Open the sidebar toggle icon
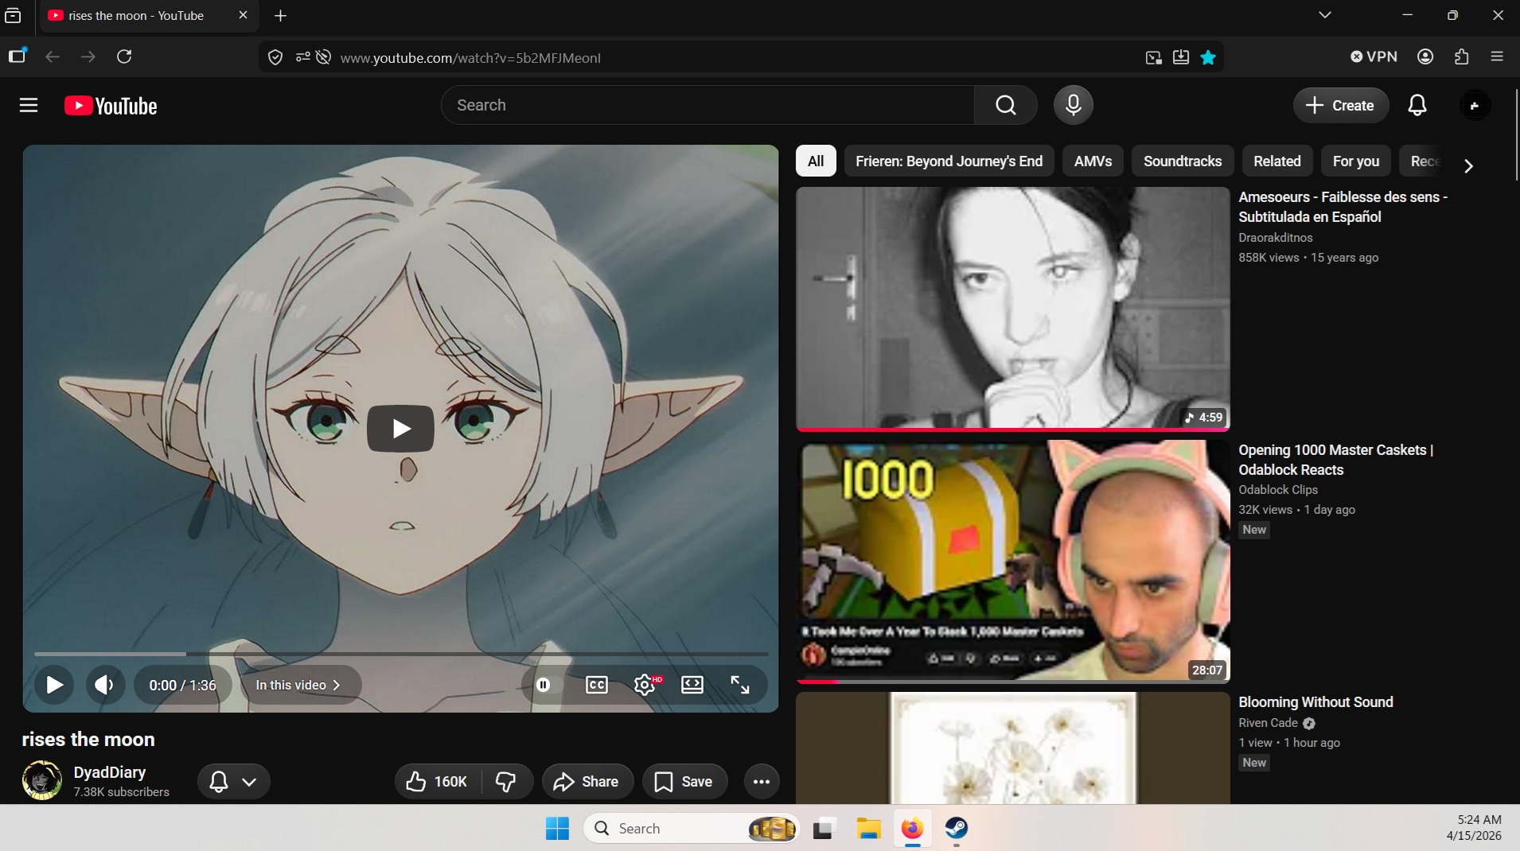Image resolution: width=1520 pixels, height=851 pixels. pos(18,56)
